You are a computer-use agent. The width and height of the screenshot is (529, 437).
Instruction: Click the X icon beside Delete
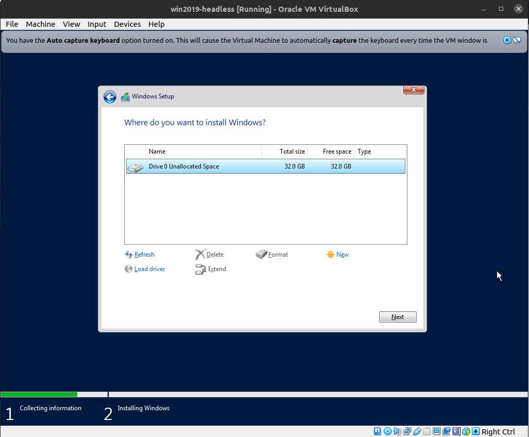click(200, 255)
